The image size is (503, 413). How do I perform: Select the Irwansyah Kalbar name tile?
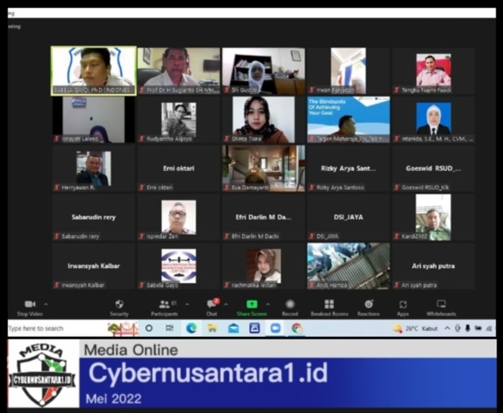click(x=93, y=266)
